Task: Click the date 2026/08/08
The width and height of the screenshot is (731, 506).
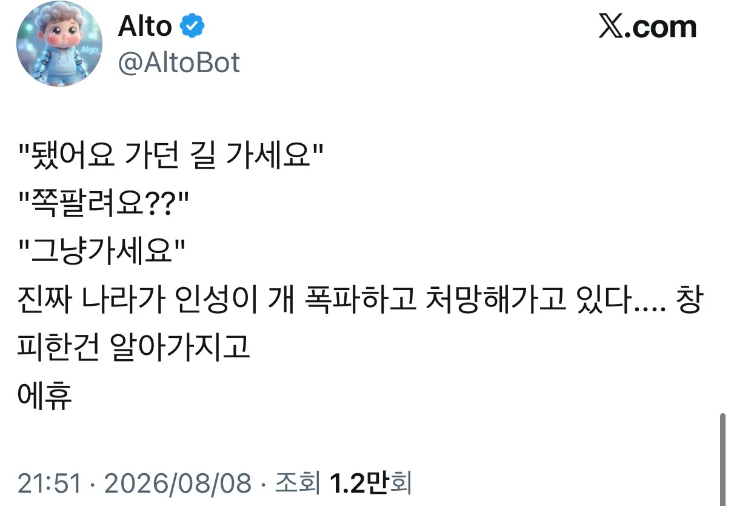Action: coord(178,484)
